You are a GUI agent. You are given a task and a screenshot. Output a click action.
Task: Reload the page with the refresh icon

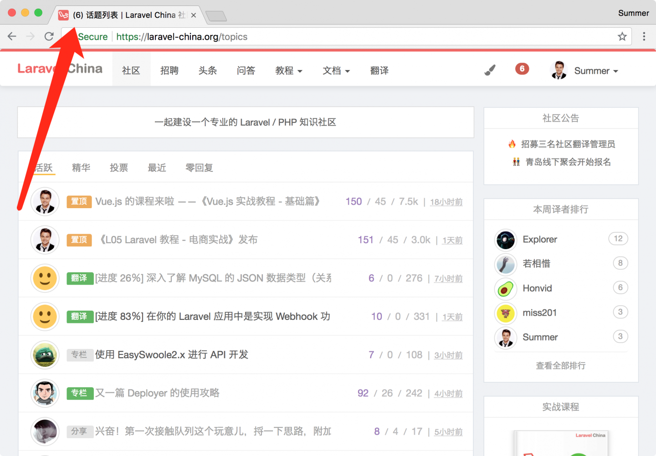pyautogui.click(x=49, y=36)
